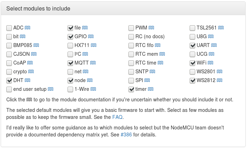Uncheck the GPIO module checkbox
The image size is (247, 148).
point(70,36)
